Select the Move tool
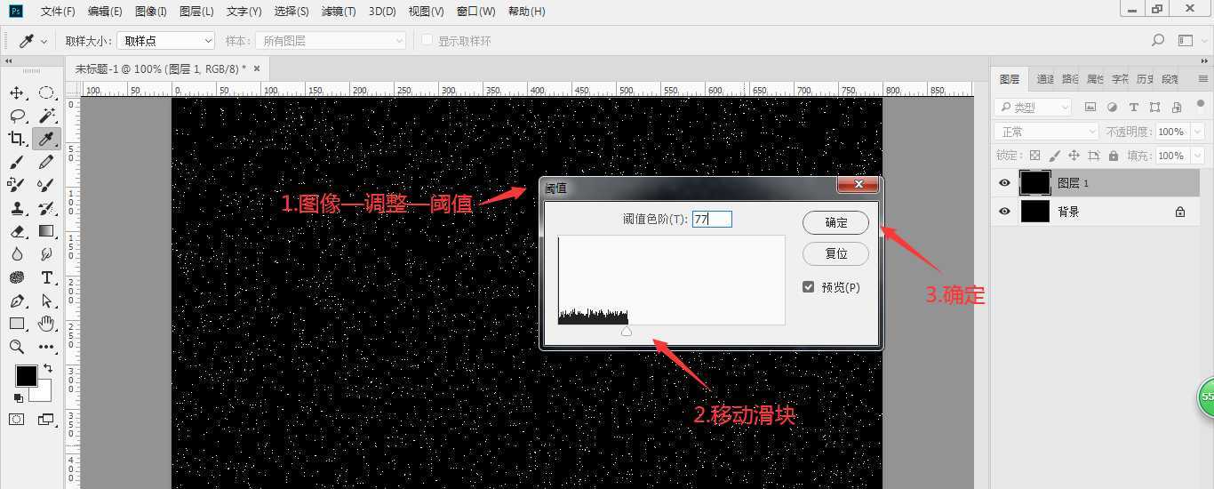The width and height of the screenshot is (1214, 489). pyautogui.click(x=17, y=92)
